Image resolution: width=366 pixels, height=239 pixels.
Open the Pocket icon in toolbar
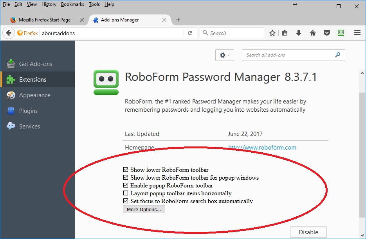tap(326, 33)
